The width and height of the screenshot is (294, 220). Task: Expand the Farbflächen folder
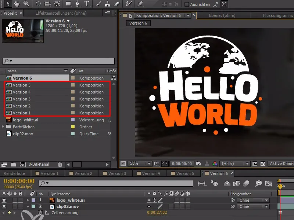[3, 126]
